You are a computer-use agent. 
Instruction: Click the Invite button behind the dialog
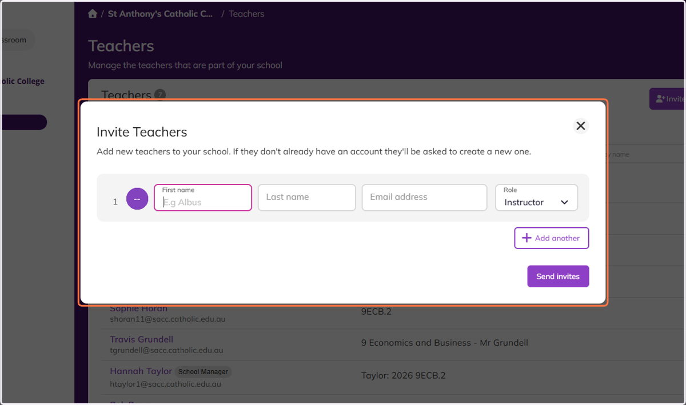pyautogui.click(x=668, y=99)
